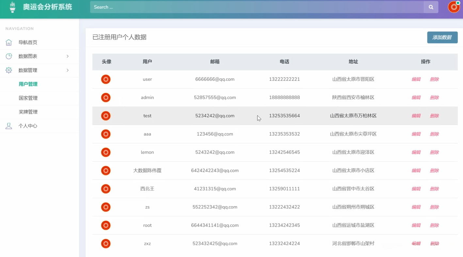
Task: Focus the Search input field
Action: pos(257,7)
